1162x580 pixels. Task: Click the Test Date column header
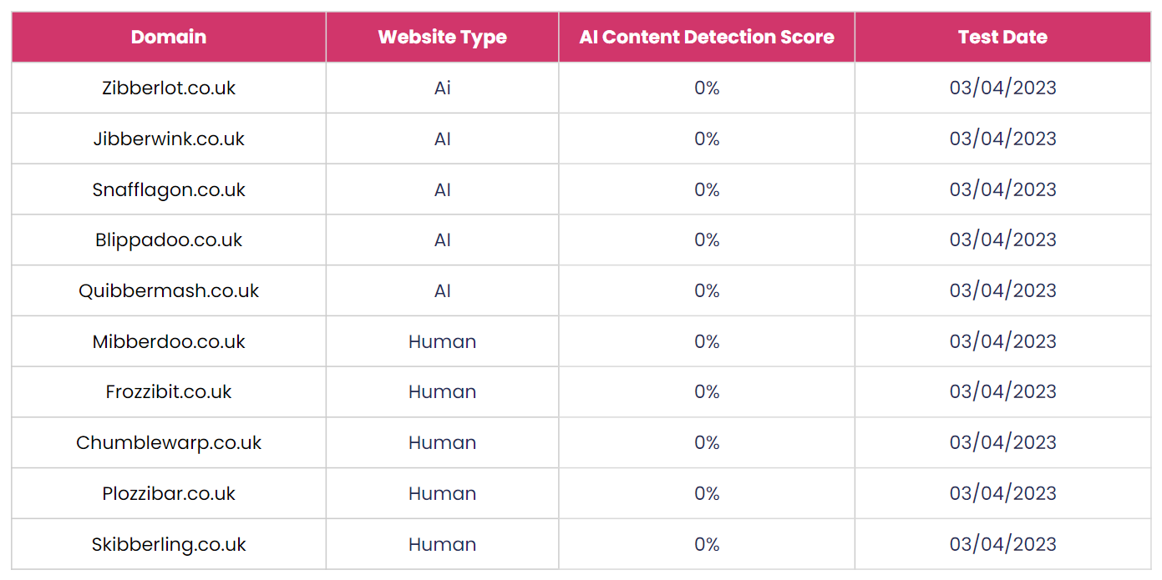[x=1002, y=37]
